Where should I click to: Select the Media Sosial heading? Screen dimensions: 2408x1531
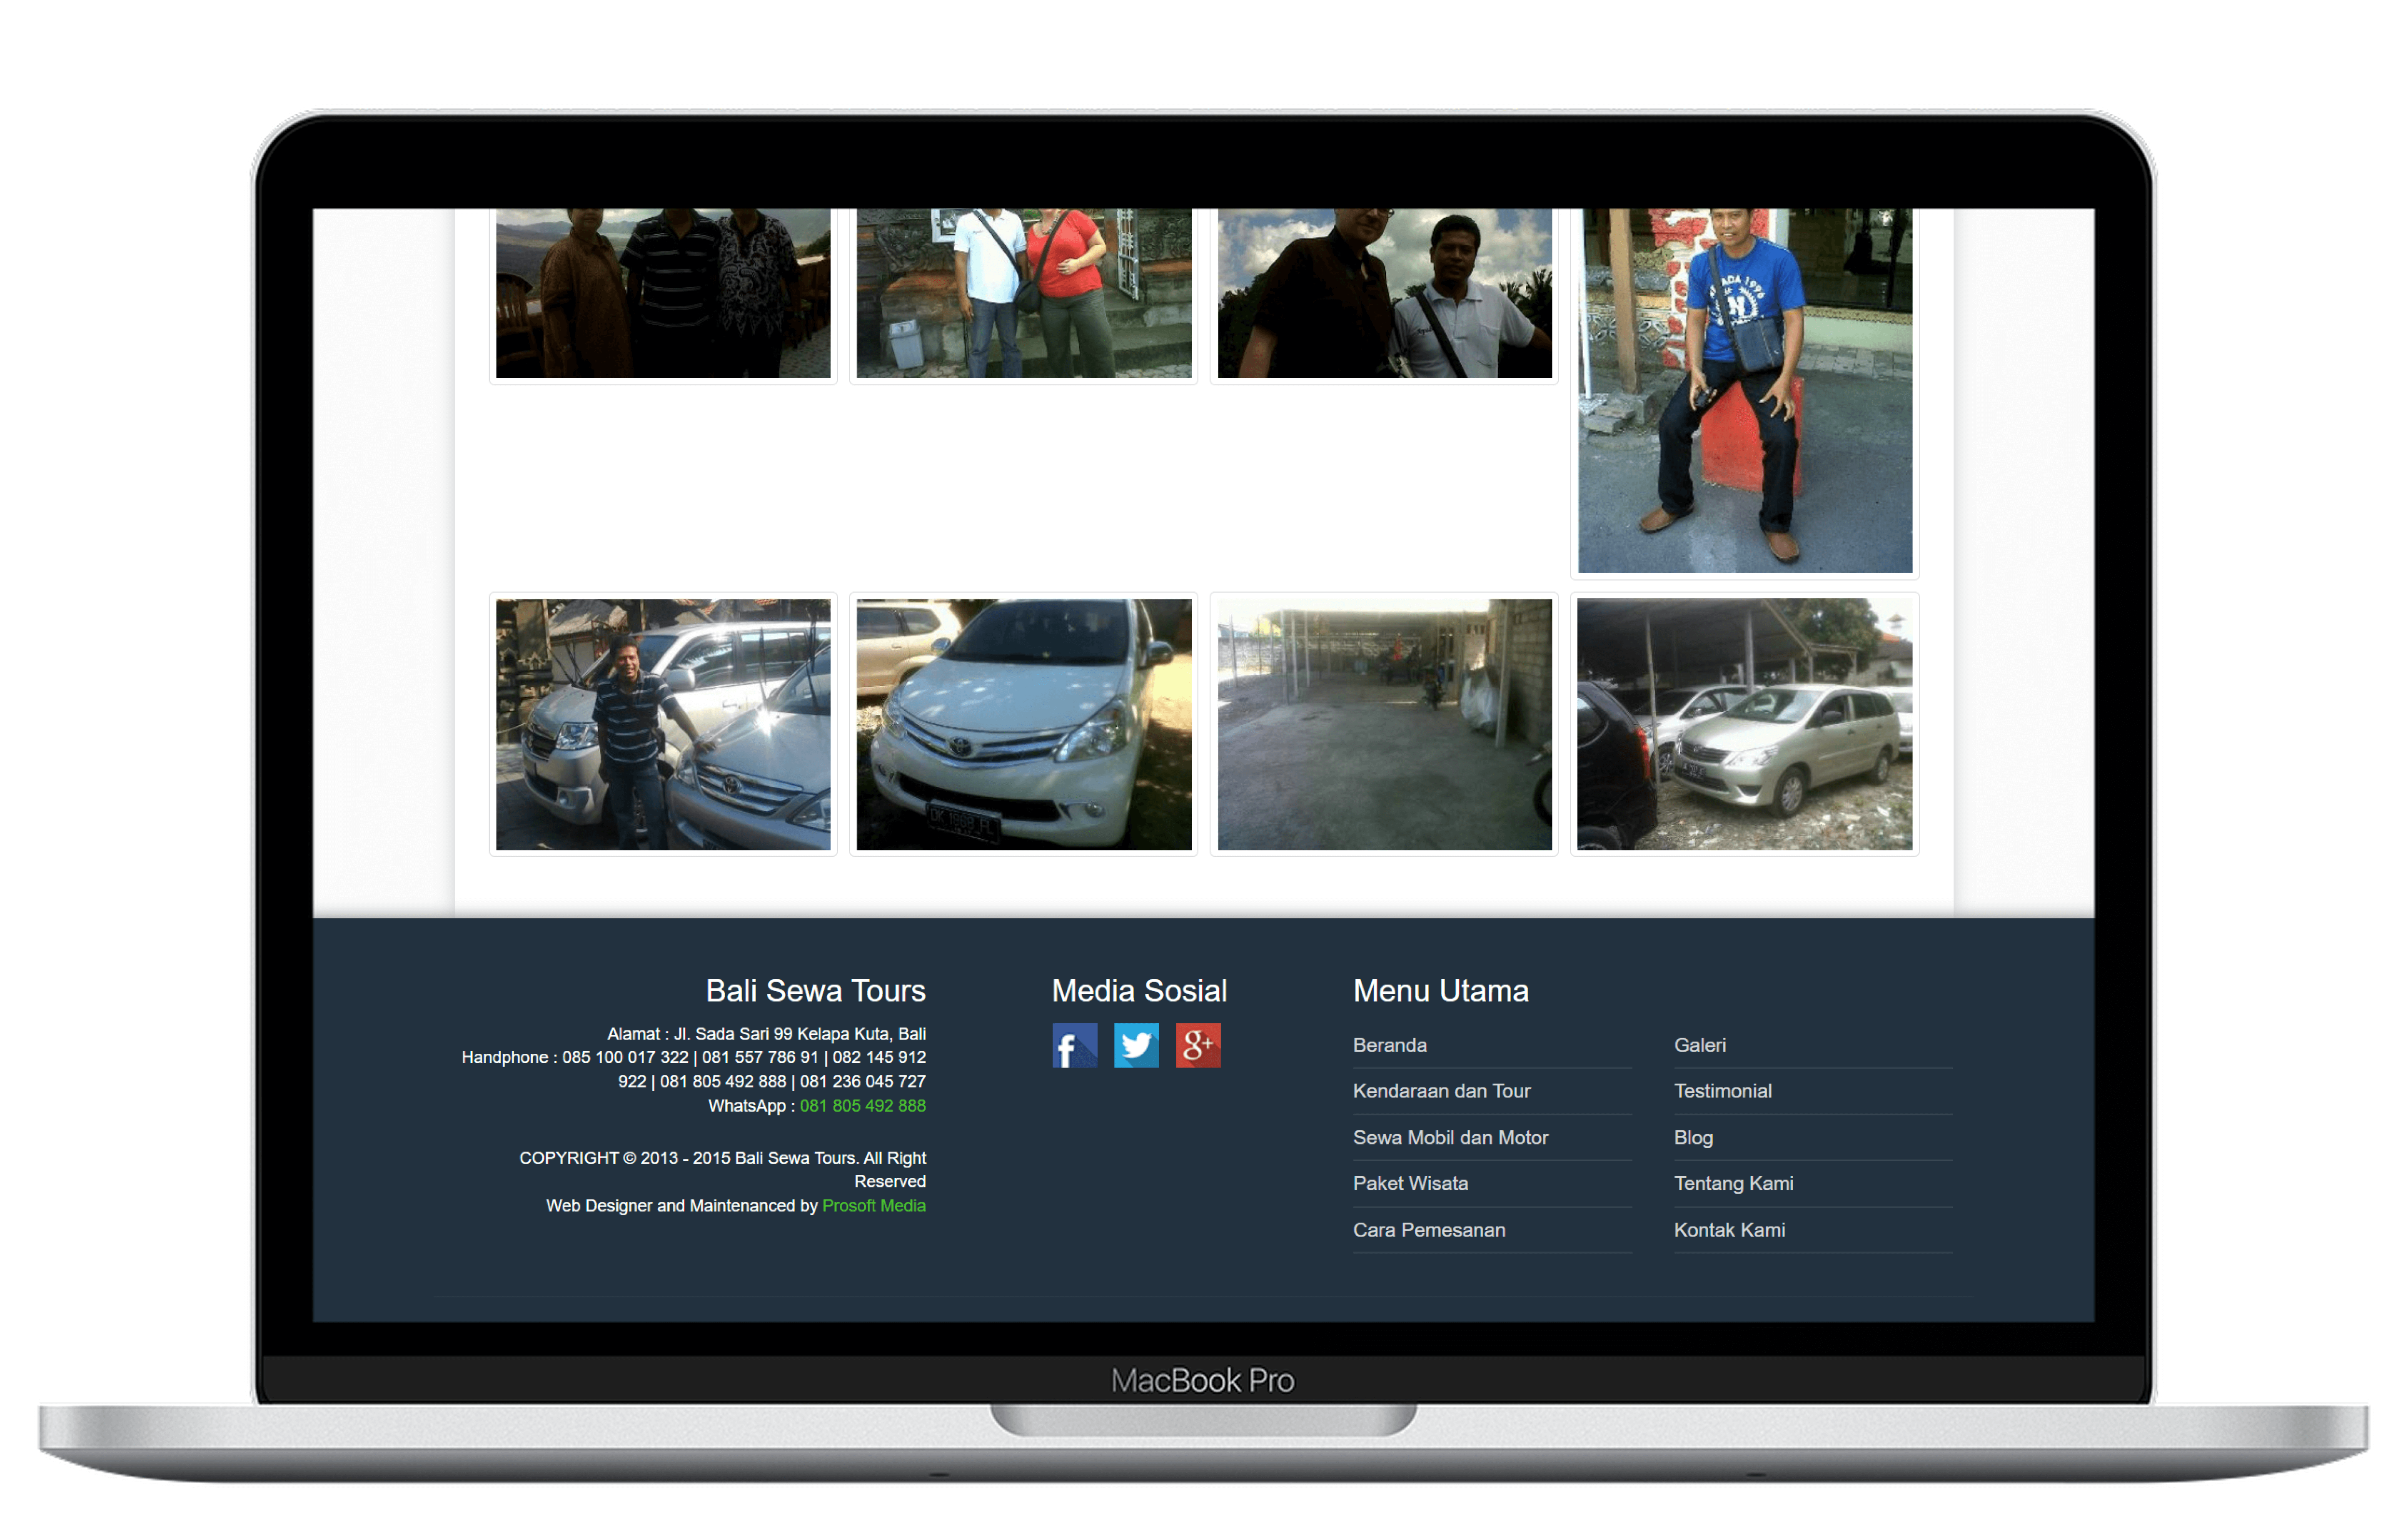coord(1139,991)
